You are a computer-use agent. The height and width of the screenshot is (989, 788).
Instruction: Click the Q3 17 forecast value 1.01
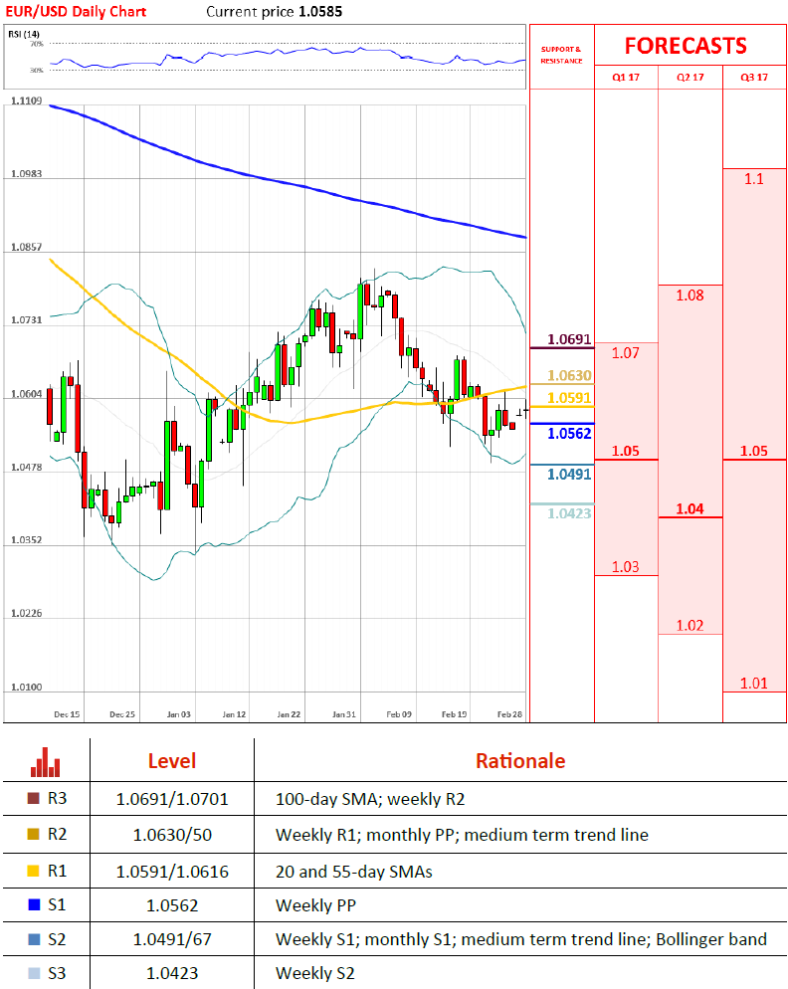click(x=754, y=684)
